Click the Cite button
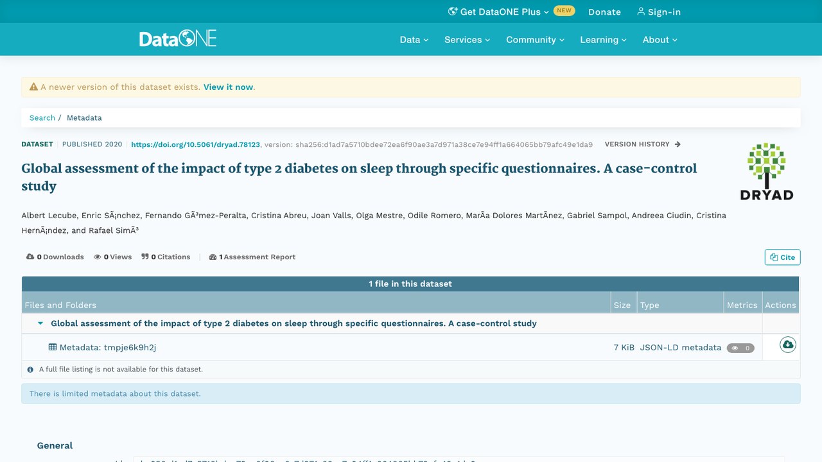The image size is (822, 462). pyautogui.click(x=782, y=257)
